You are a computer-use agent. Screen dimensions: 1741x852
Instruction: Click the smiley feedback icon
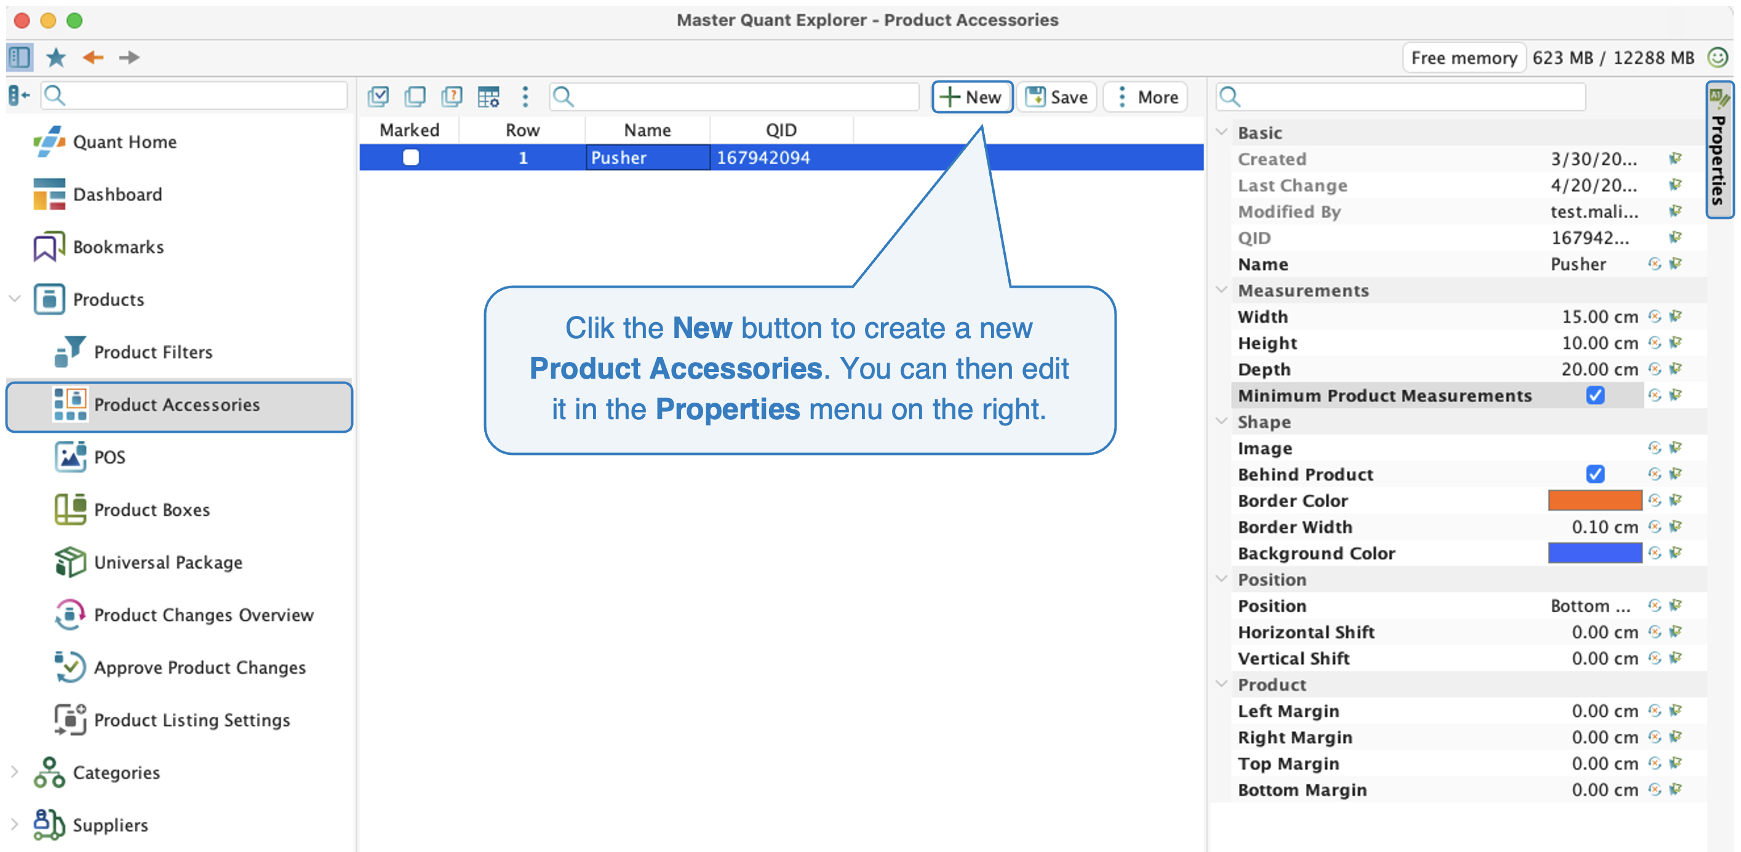[1718, 57]
